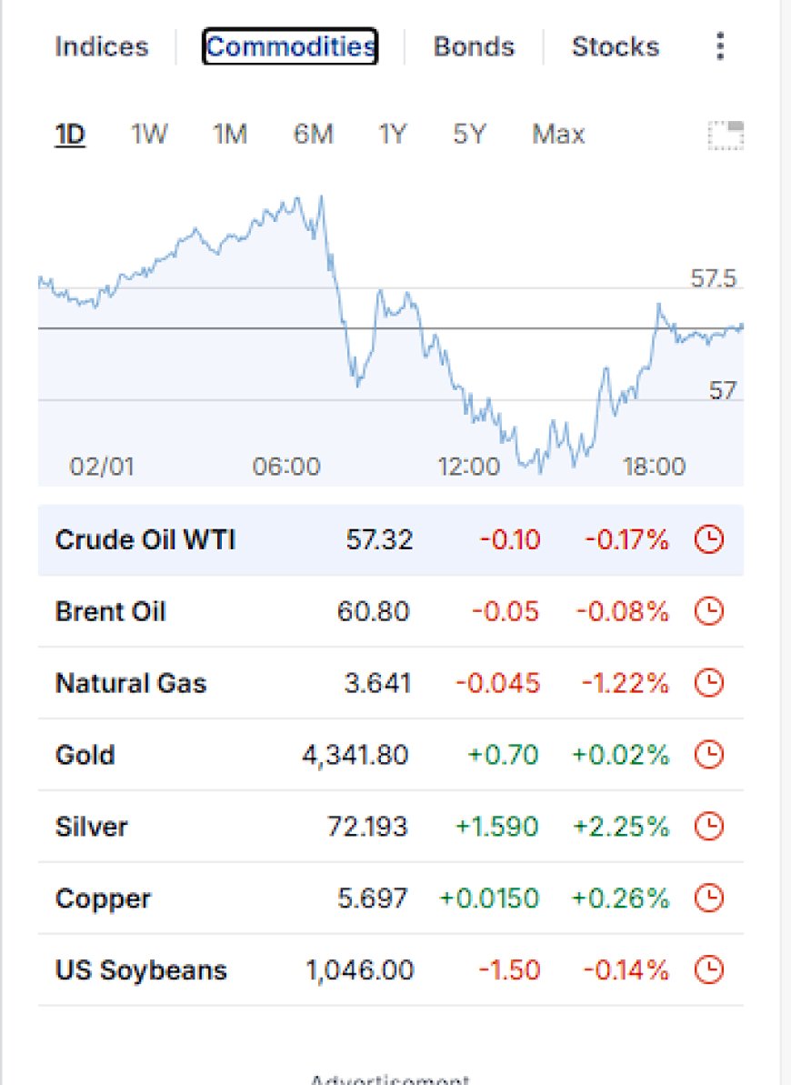Switch to the Indices tab
Viewport: 791px width, 1085px height.
click(102, 46)
